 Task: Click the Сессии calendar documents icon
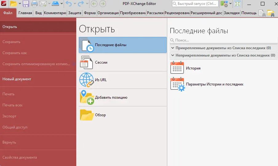click(x=86, y=62)
